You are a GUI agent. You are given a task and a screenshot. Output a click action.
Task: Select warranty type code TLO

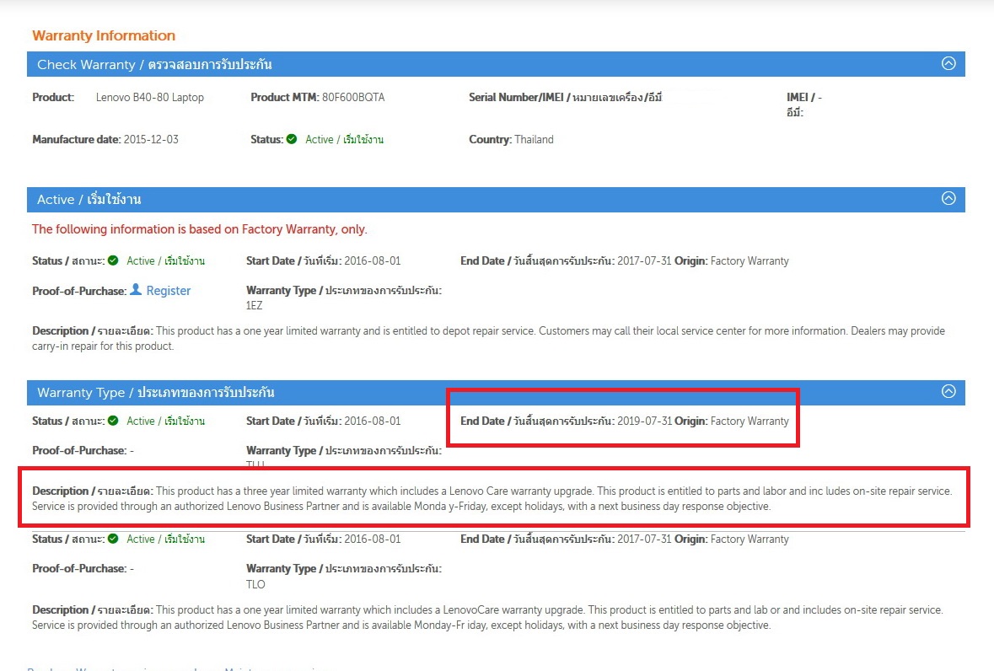tap(255, 584)
